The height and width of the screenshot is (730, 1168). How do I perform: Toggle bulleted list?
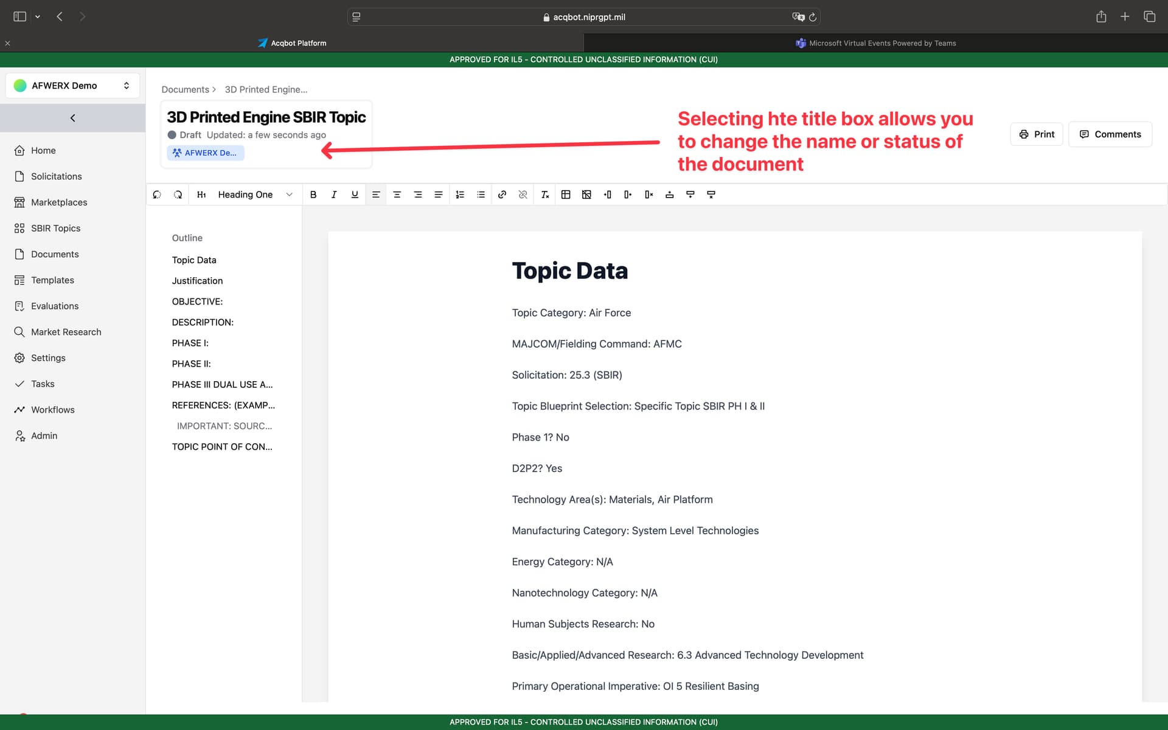(481, 195)
